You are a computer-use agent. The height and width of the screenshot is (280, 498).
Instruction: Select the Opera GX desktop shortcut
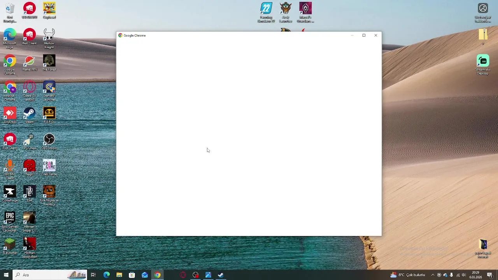29,91
